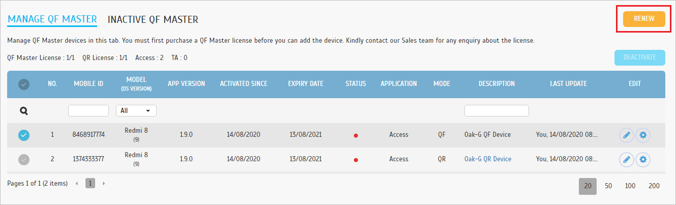Select Manage QF Master tab

tap(52, 19)
